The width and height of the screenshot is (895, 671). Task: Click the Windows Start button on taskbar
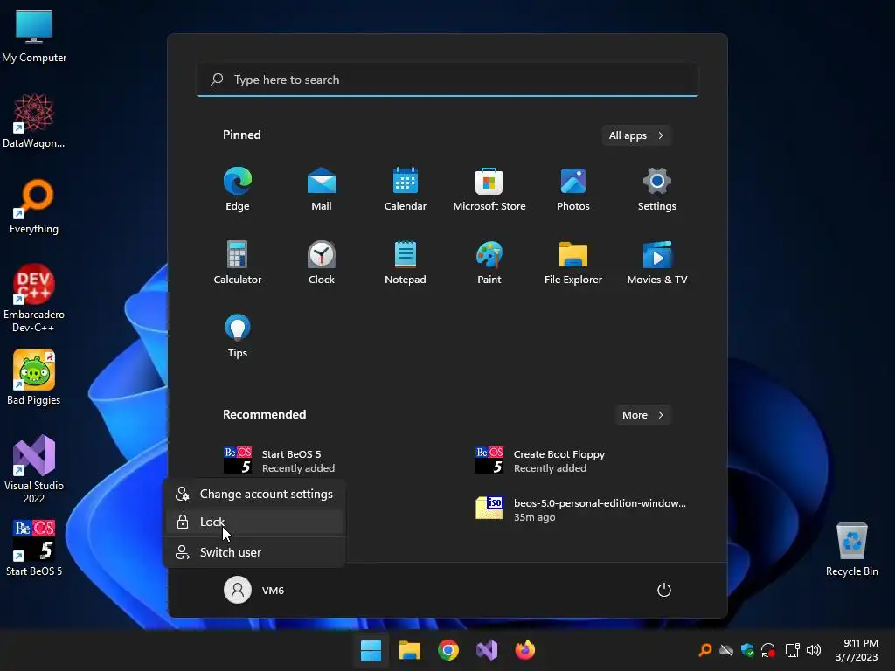371,650
